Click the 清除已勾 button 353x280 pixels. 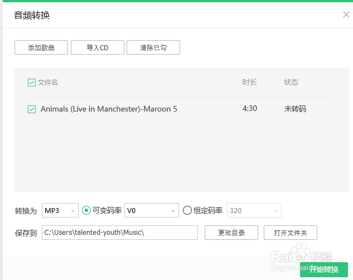tap(153, 47)
